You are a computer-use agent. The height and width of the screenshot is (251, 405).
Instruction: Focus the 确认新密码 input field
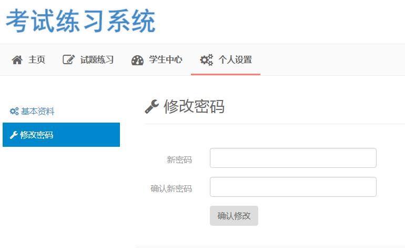pyautogui.click(x=293, y=187)
